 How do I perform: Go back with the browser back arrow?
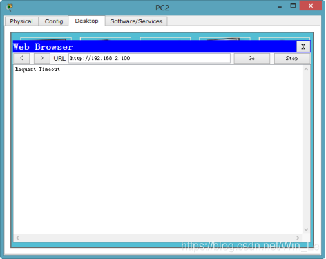tap(21, 58)
